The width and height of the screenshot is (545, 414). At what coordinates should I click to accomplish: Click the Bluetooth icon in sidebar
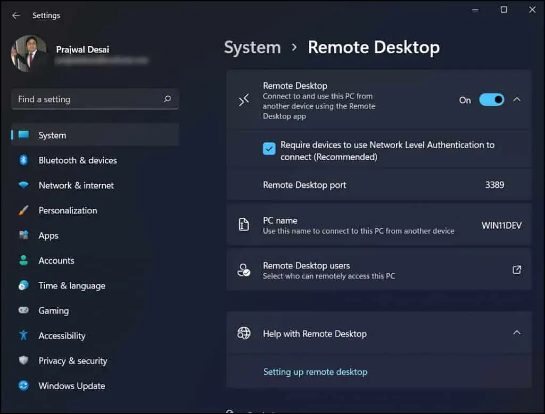pyautogui.click(x=23, y=160)
